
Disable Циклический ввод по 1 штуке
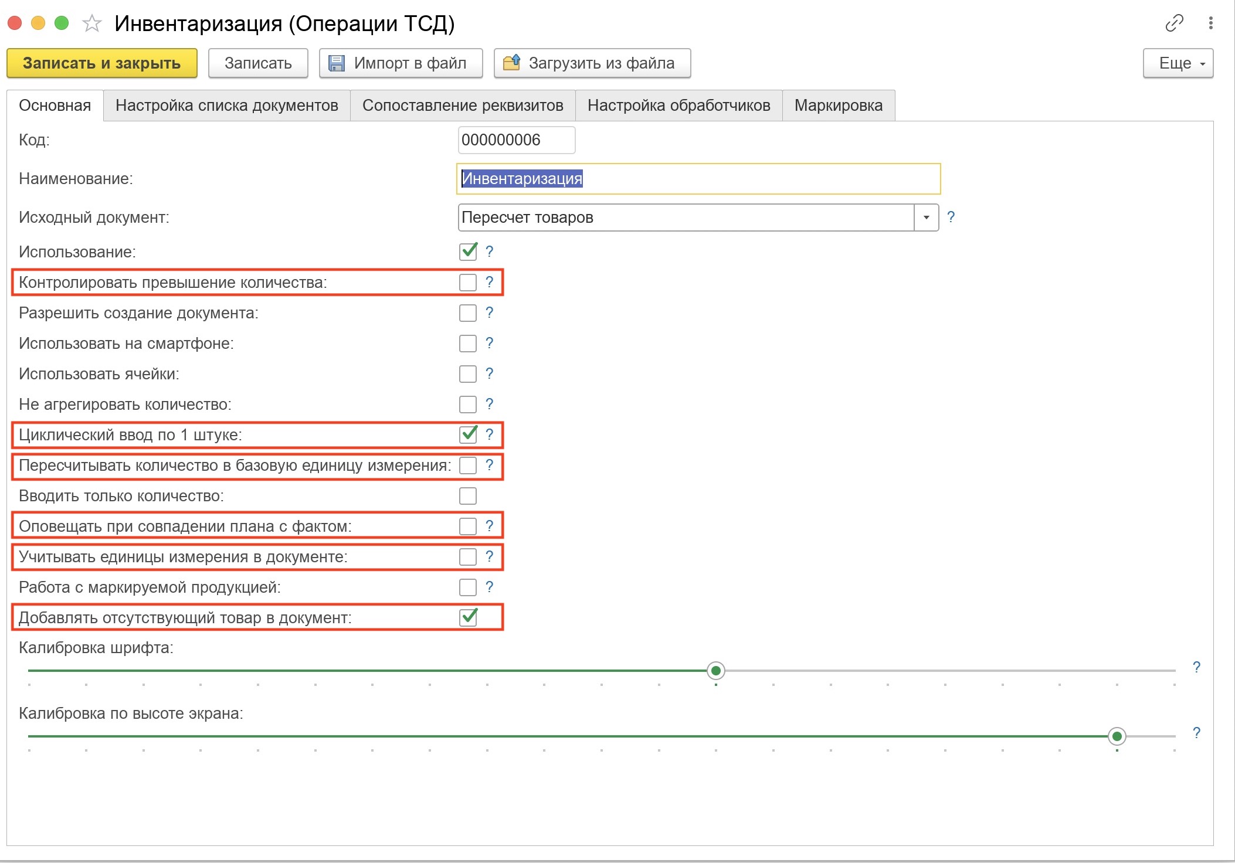point(468,434)
